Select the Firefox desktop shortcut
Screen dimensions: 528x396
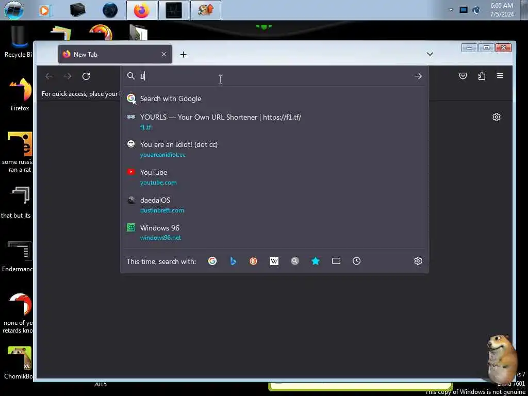click(x=20, y=95)
